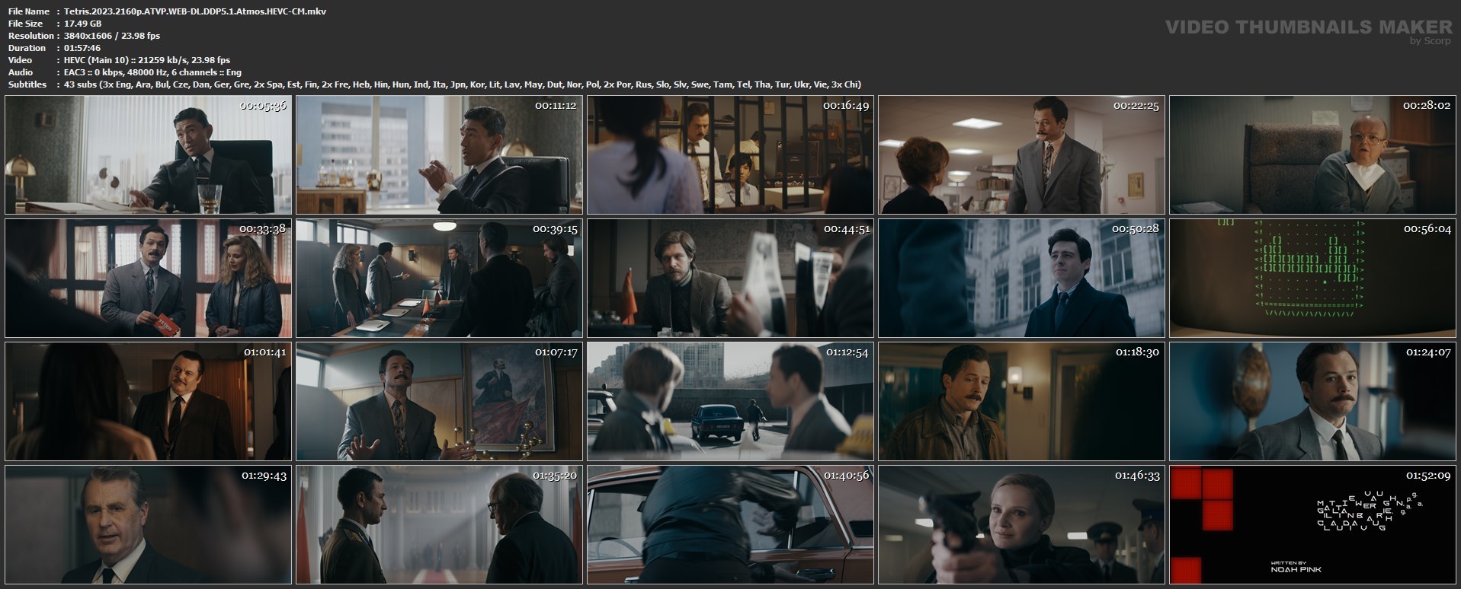Select the green ASCII Tetris thumbnail at 00:56:04
This screenshot has width=1461, height=589.
coord(1313,279)
